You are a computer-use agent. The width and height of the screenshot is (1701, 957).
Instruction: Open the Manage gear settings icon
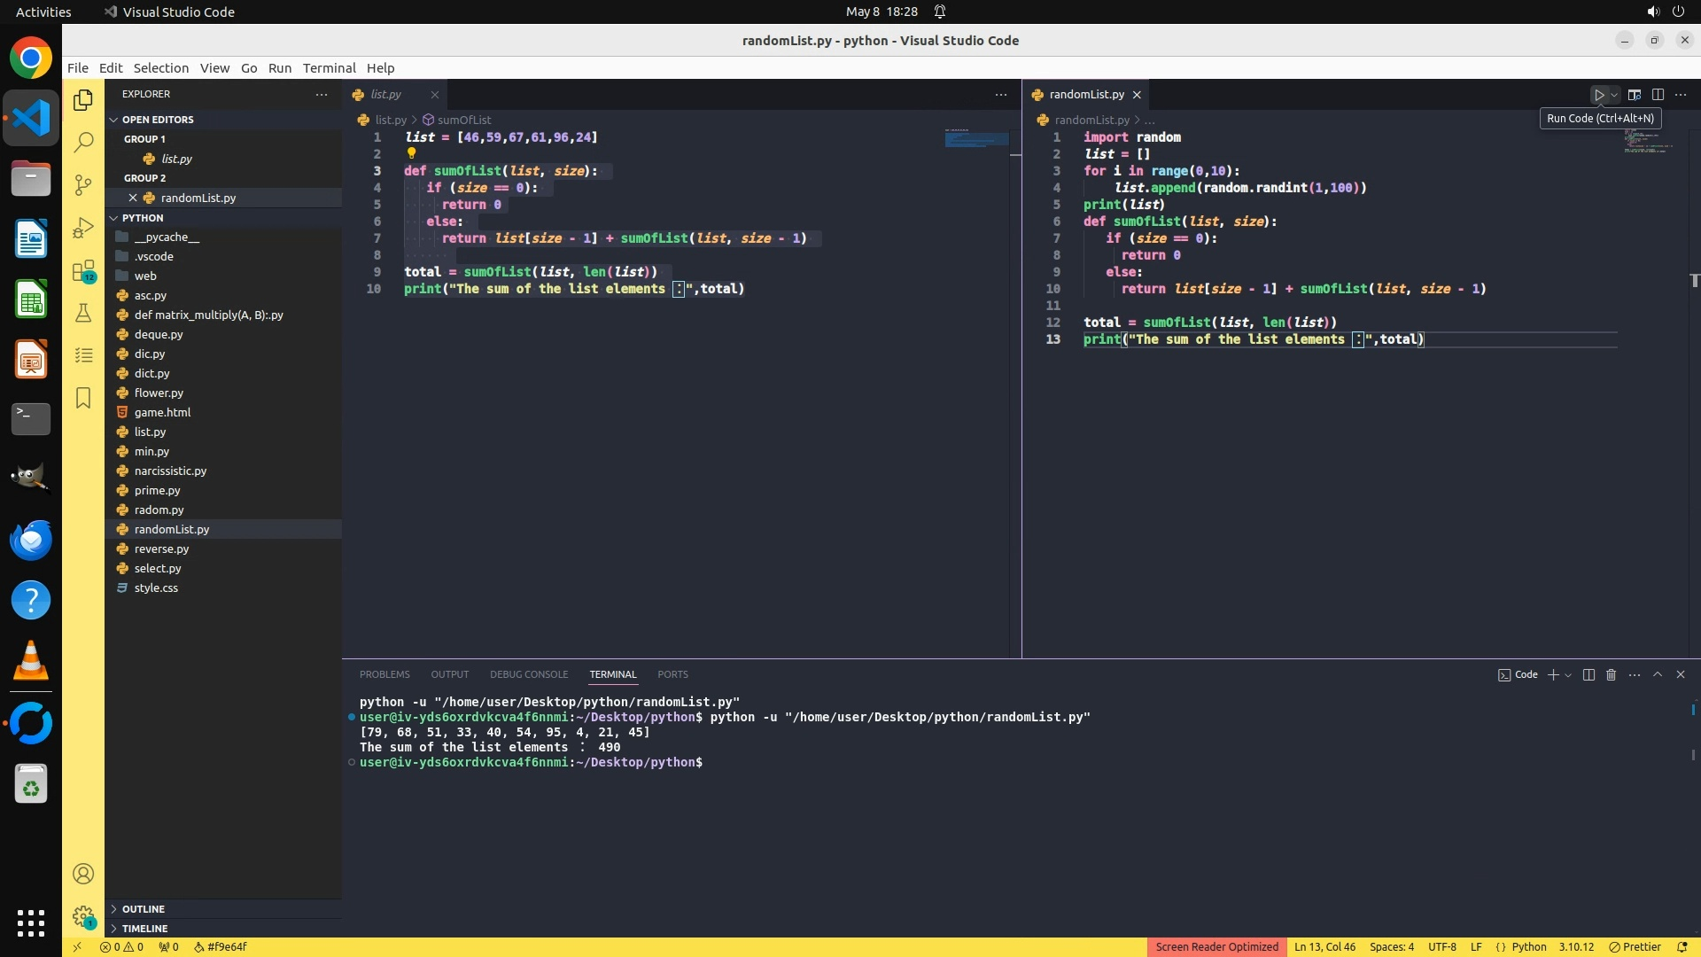coord(83,916)
